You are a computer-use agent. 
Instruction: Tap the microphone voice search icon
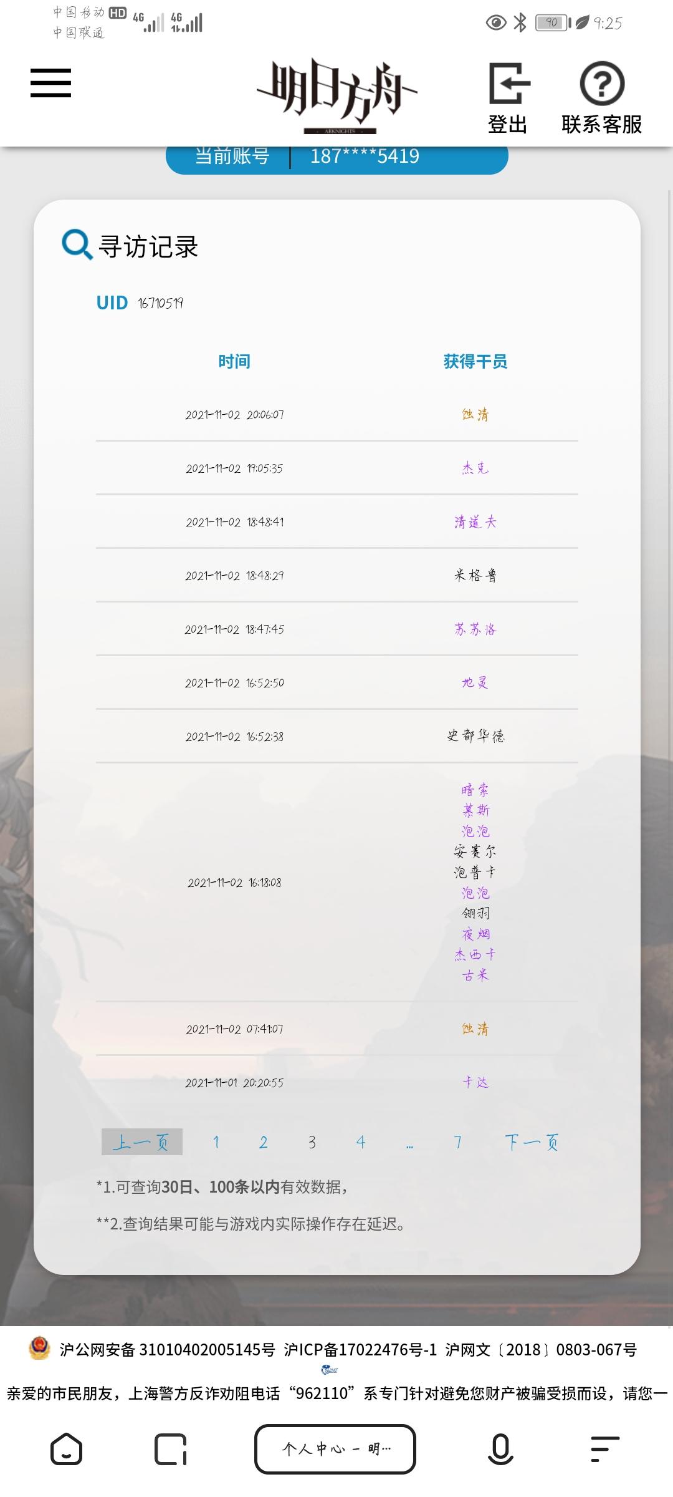coord(500,1448)
